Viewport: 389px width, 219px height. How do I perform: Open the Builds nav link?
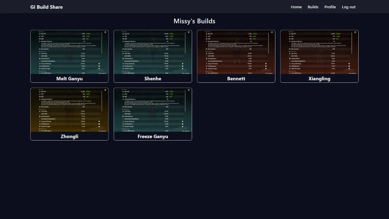point(313,7)
